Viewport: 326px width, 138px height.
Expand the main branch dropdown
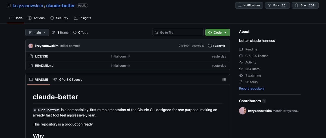37,32
